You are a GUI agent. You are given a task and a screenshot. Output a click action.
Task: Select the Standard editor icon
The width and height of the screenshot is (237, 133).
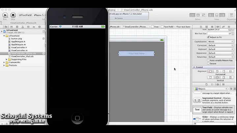tap(192, 15)
